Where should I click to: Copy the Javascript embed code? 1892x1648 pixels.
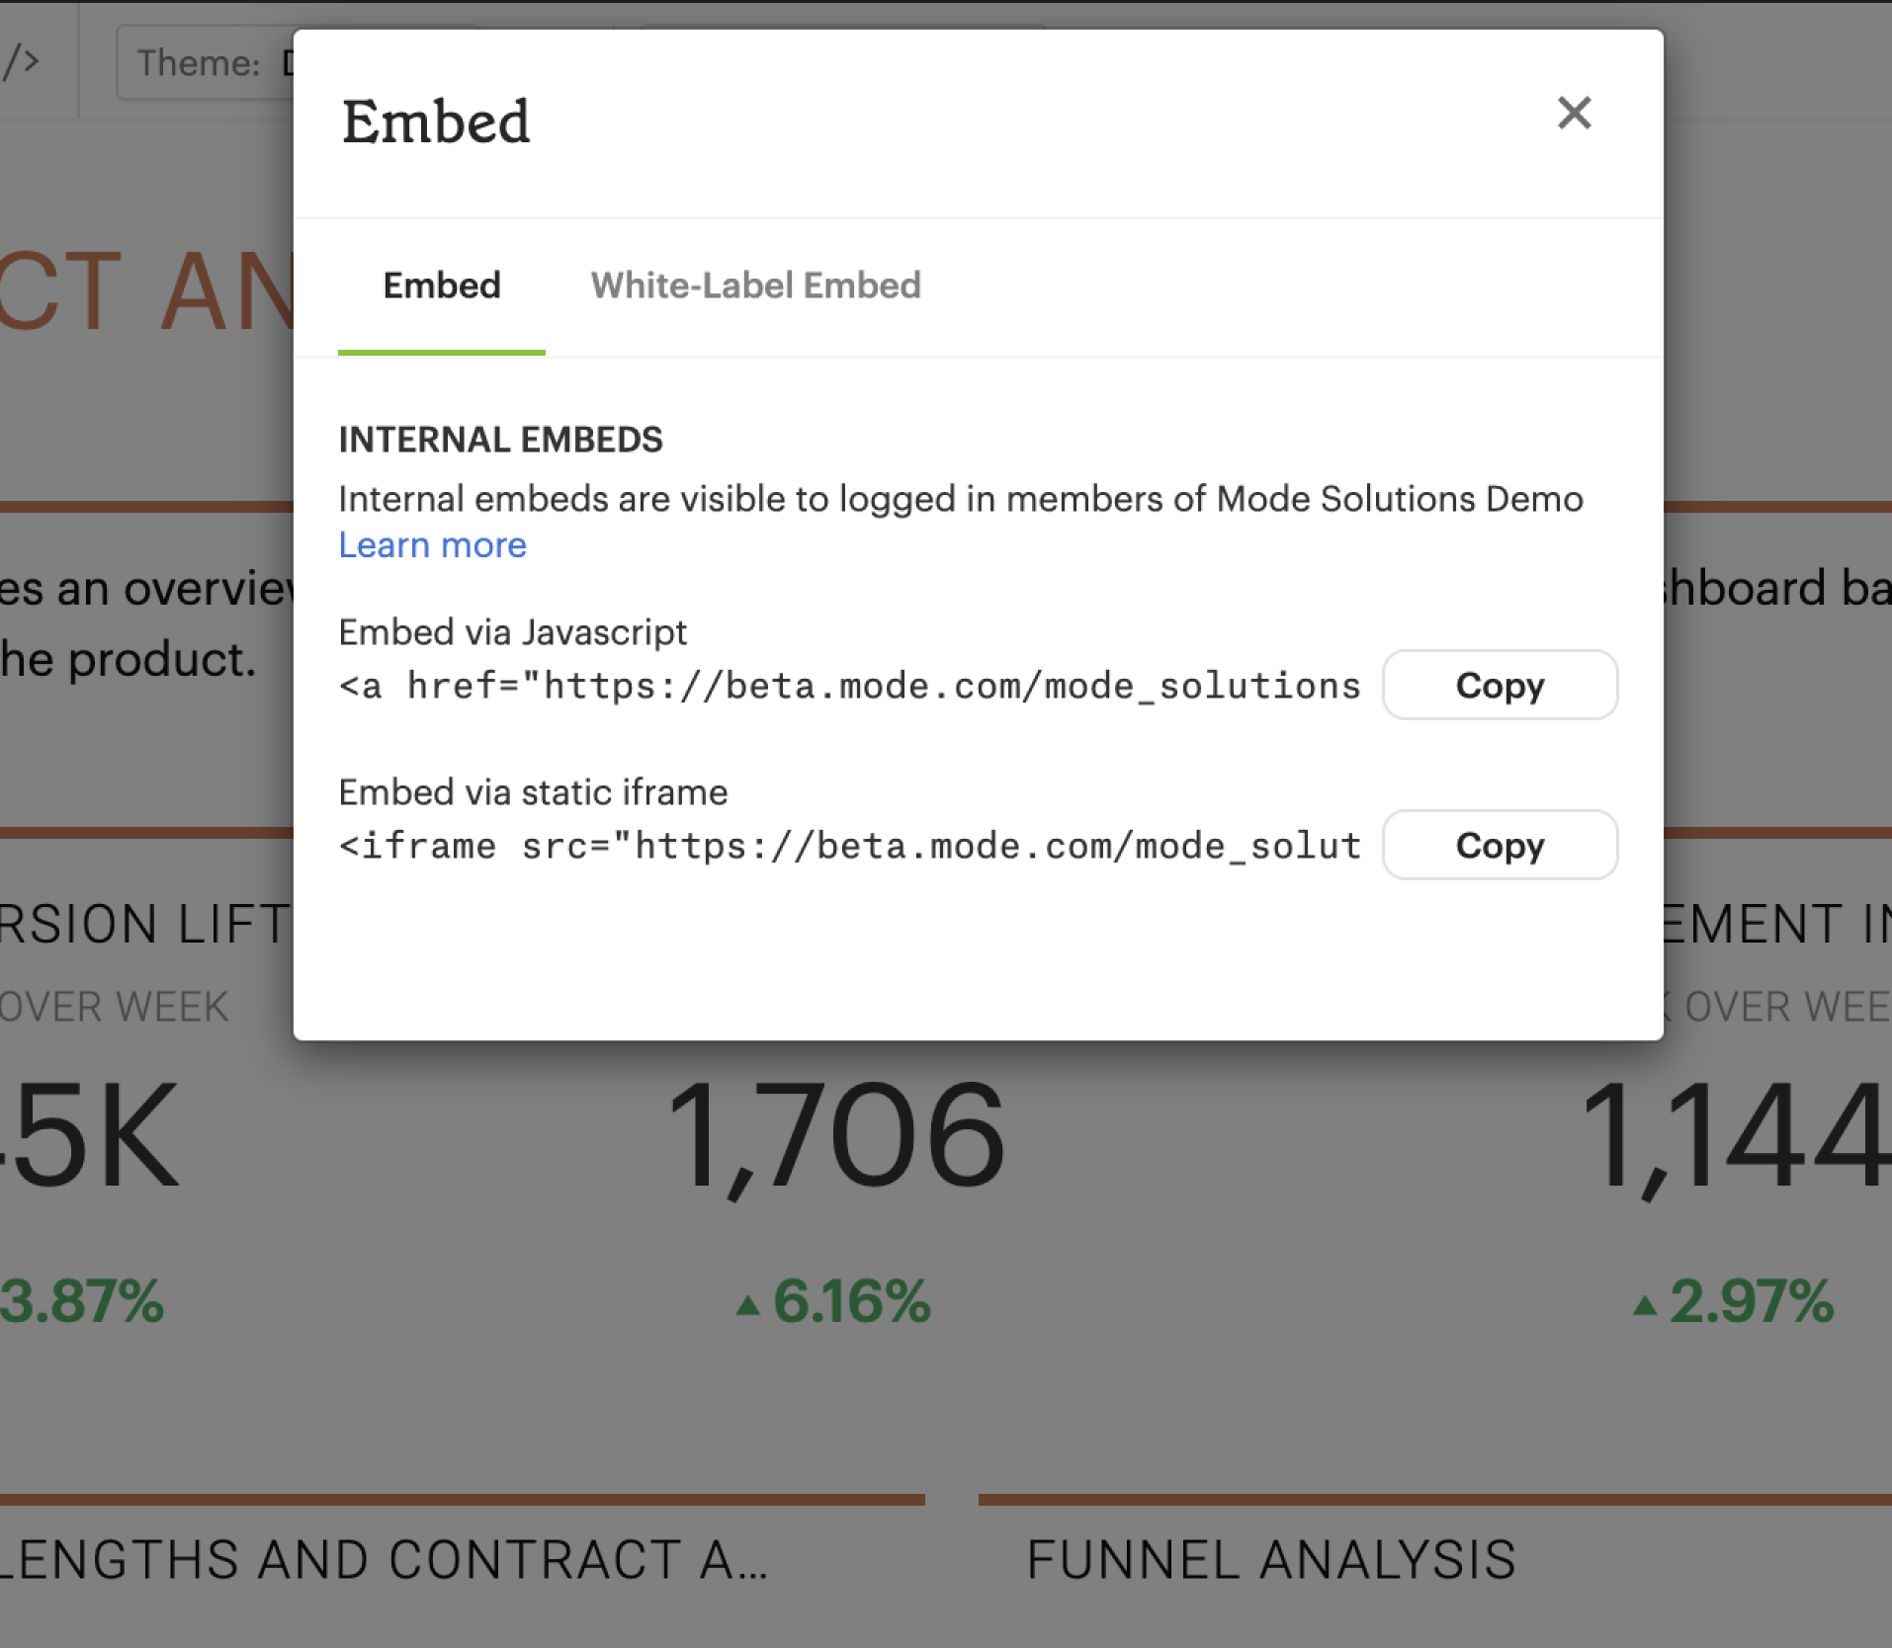point(1500,685)
